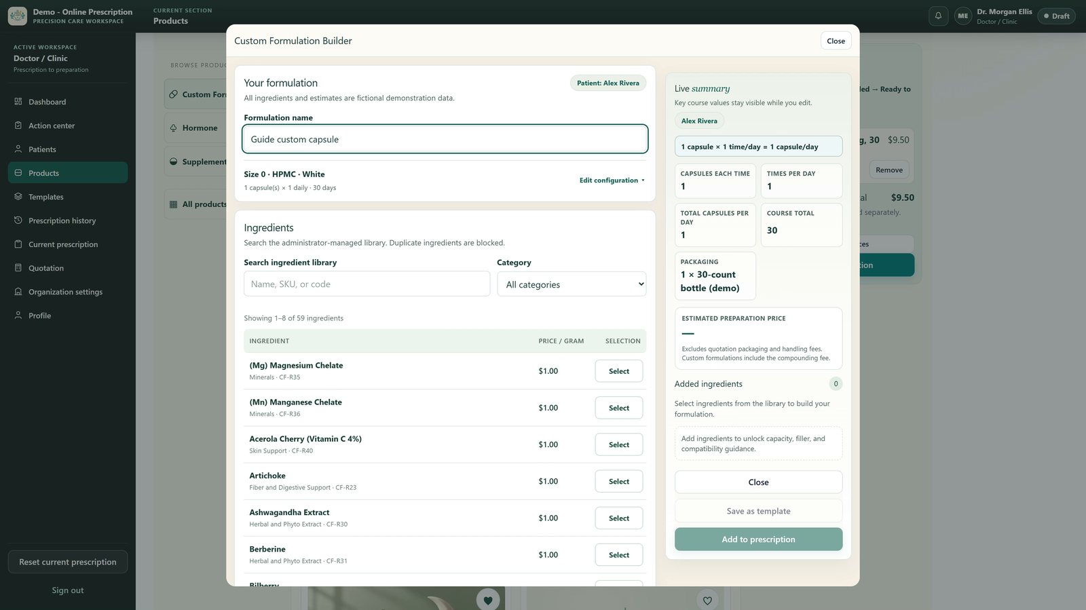Click the heart favorite icon on product card
Image resolution: width=1086 pixels, height=610 pixels.
tap(488, 600)
